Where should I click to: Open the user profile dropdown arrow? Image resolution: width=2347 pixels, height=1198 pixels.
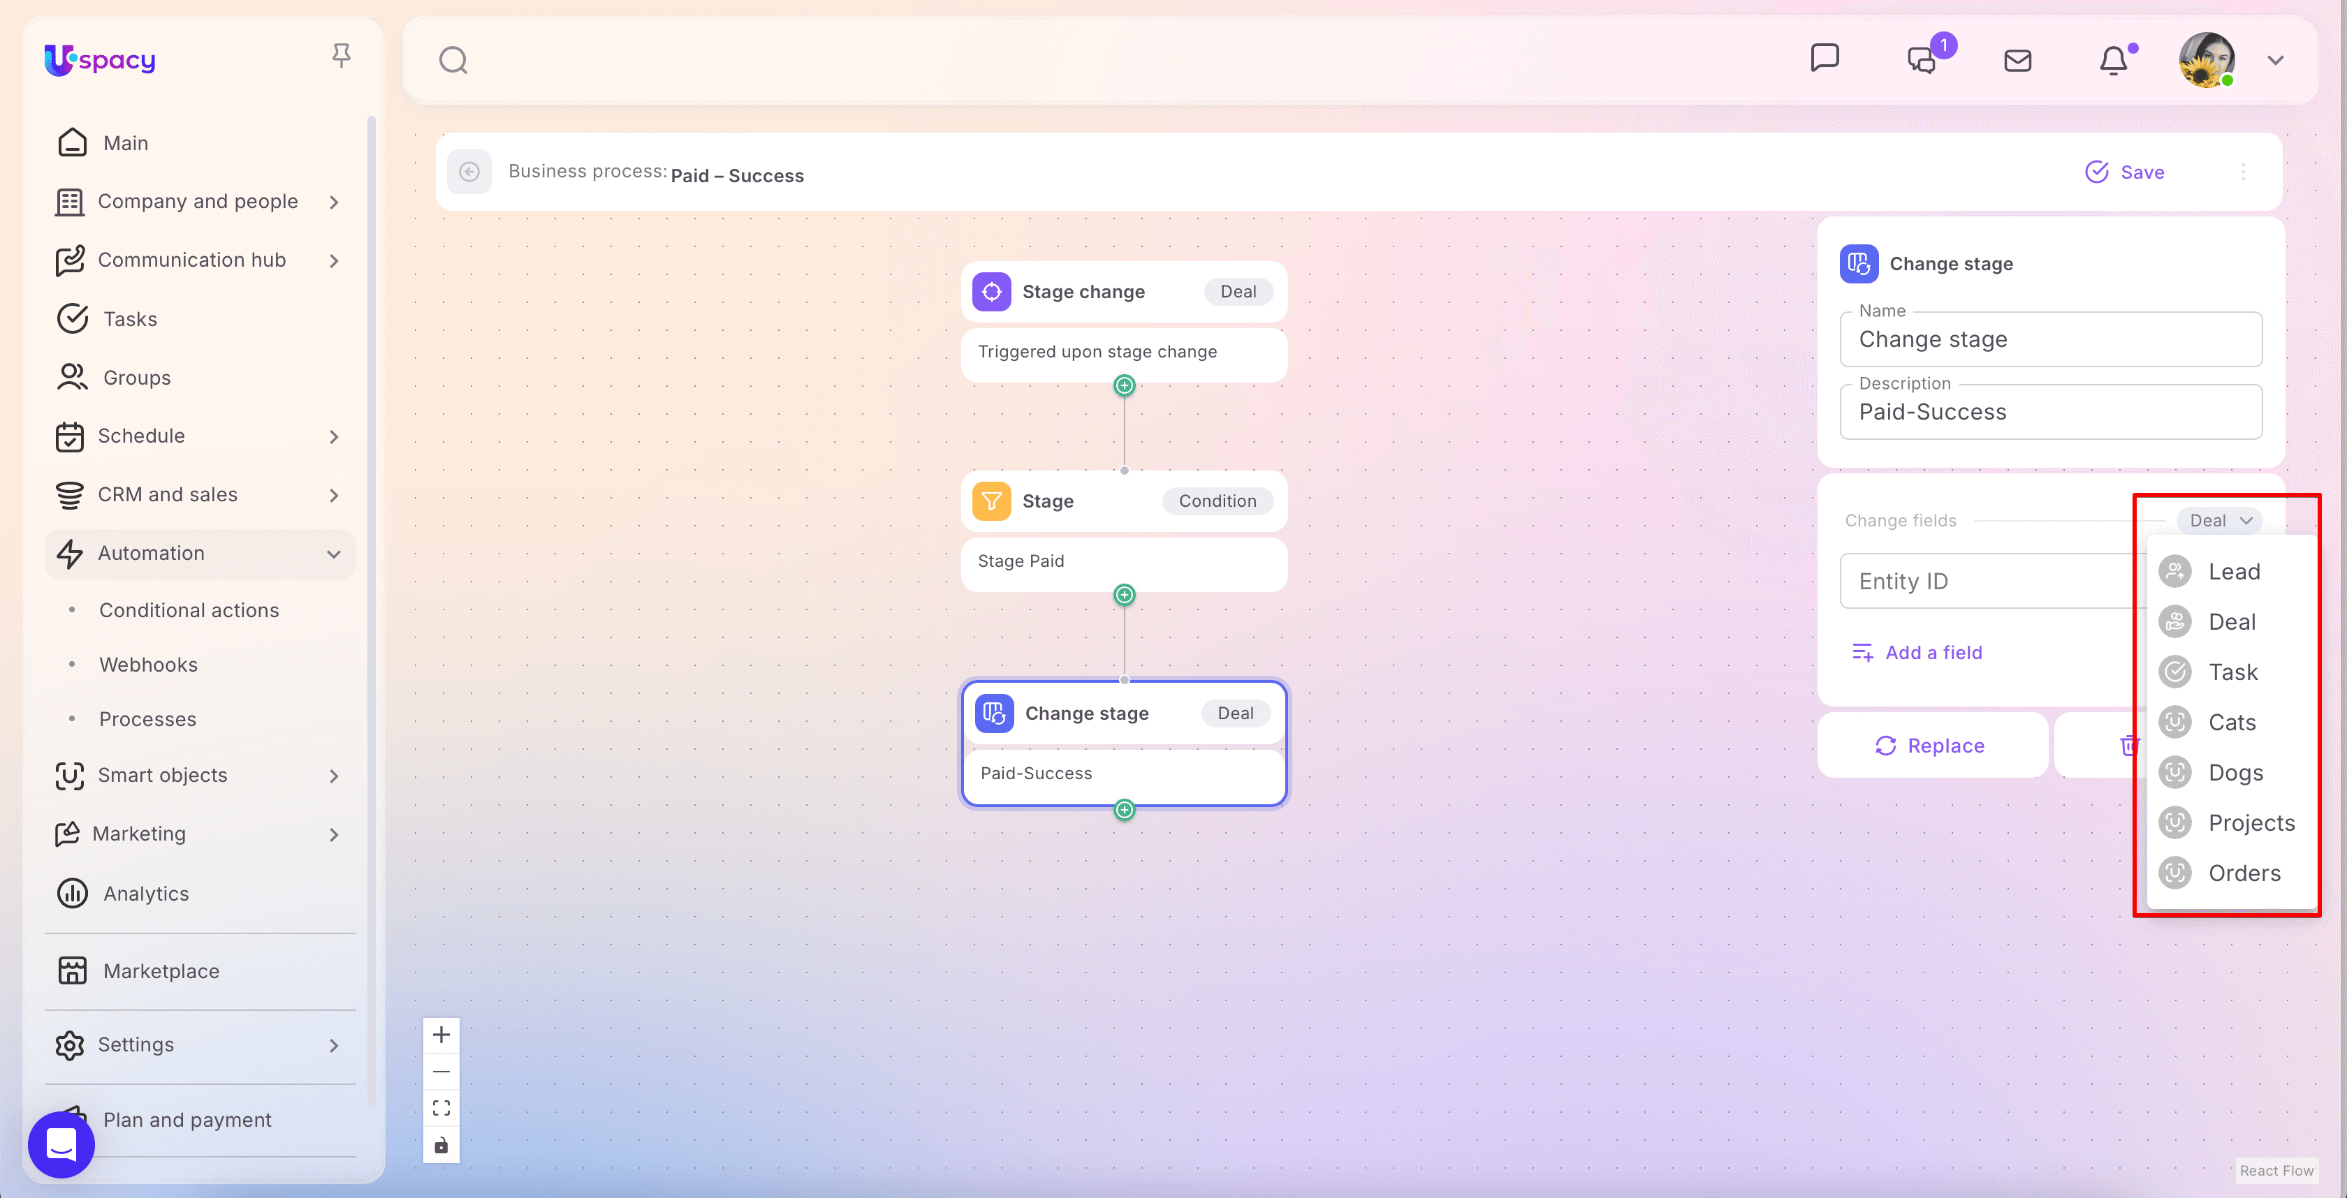pyautogui.click(x=2275, y=60)
